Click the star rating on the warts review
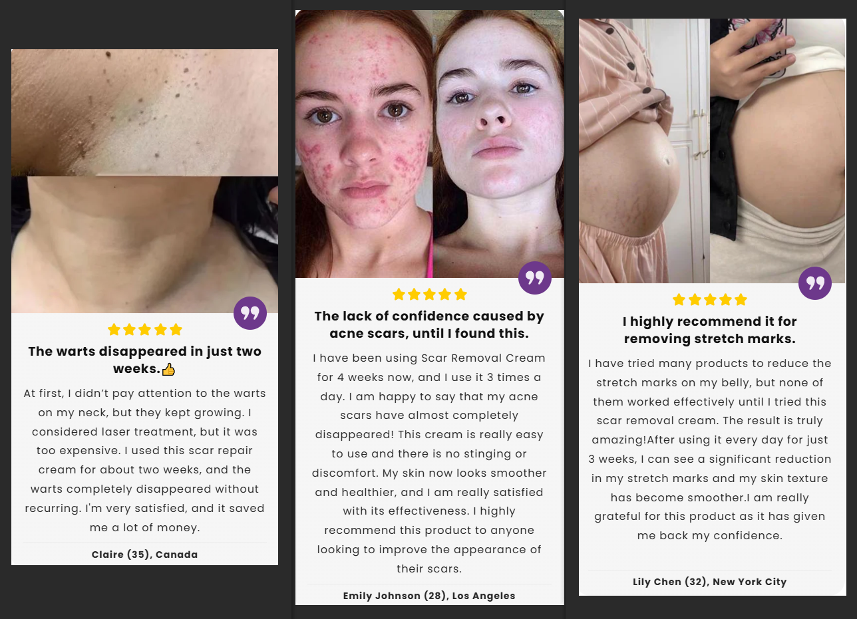Viewport: 857px width, 619px height. [x=144, y=330]
